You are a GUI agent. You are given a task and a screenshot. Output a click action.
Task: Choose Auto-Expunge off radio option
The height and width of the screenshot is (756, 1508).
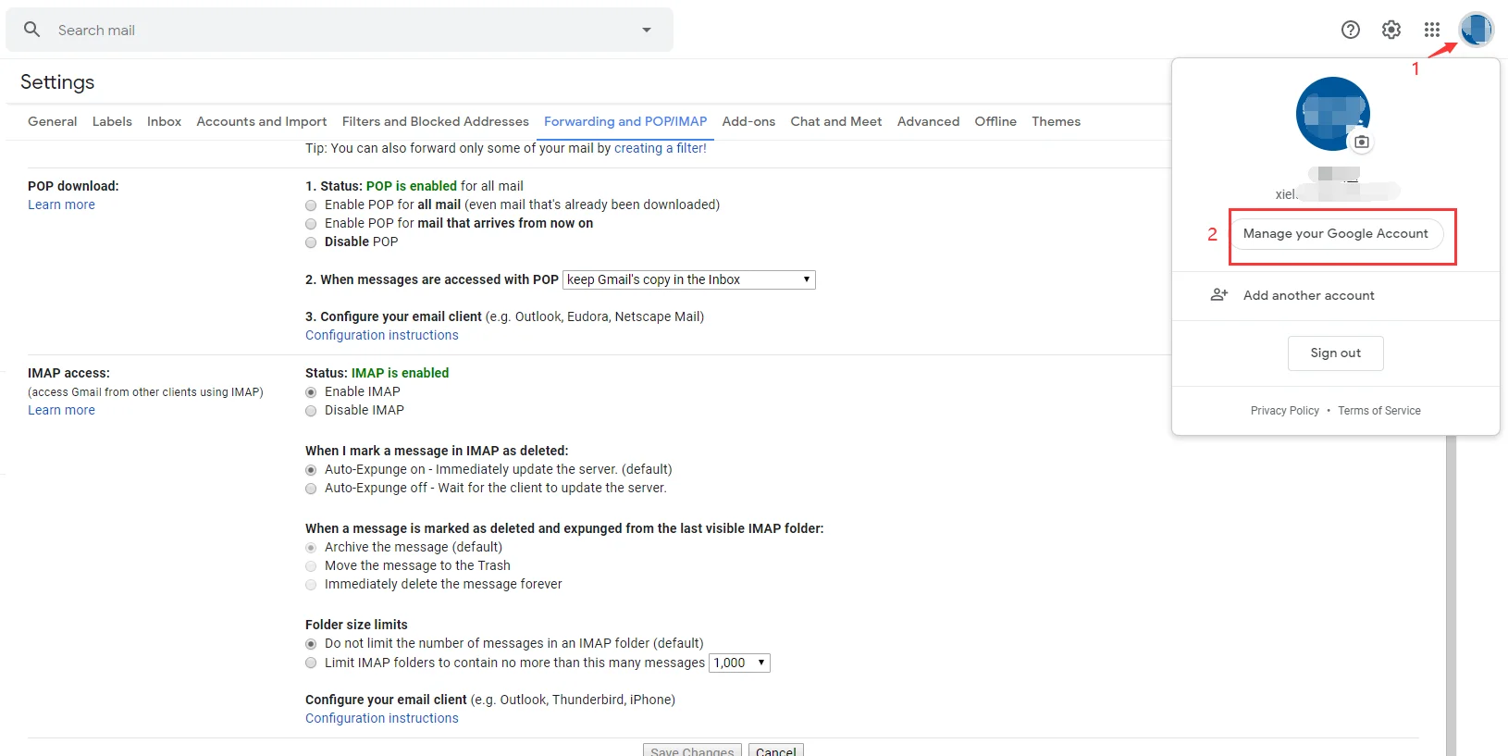point(311,489)
